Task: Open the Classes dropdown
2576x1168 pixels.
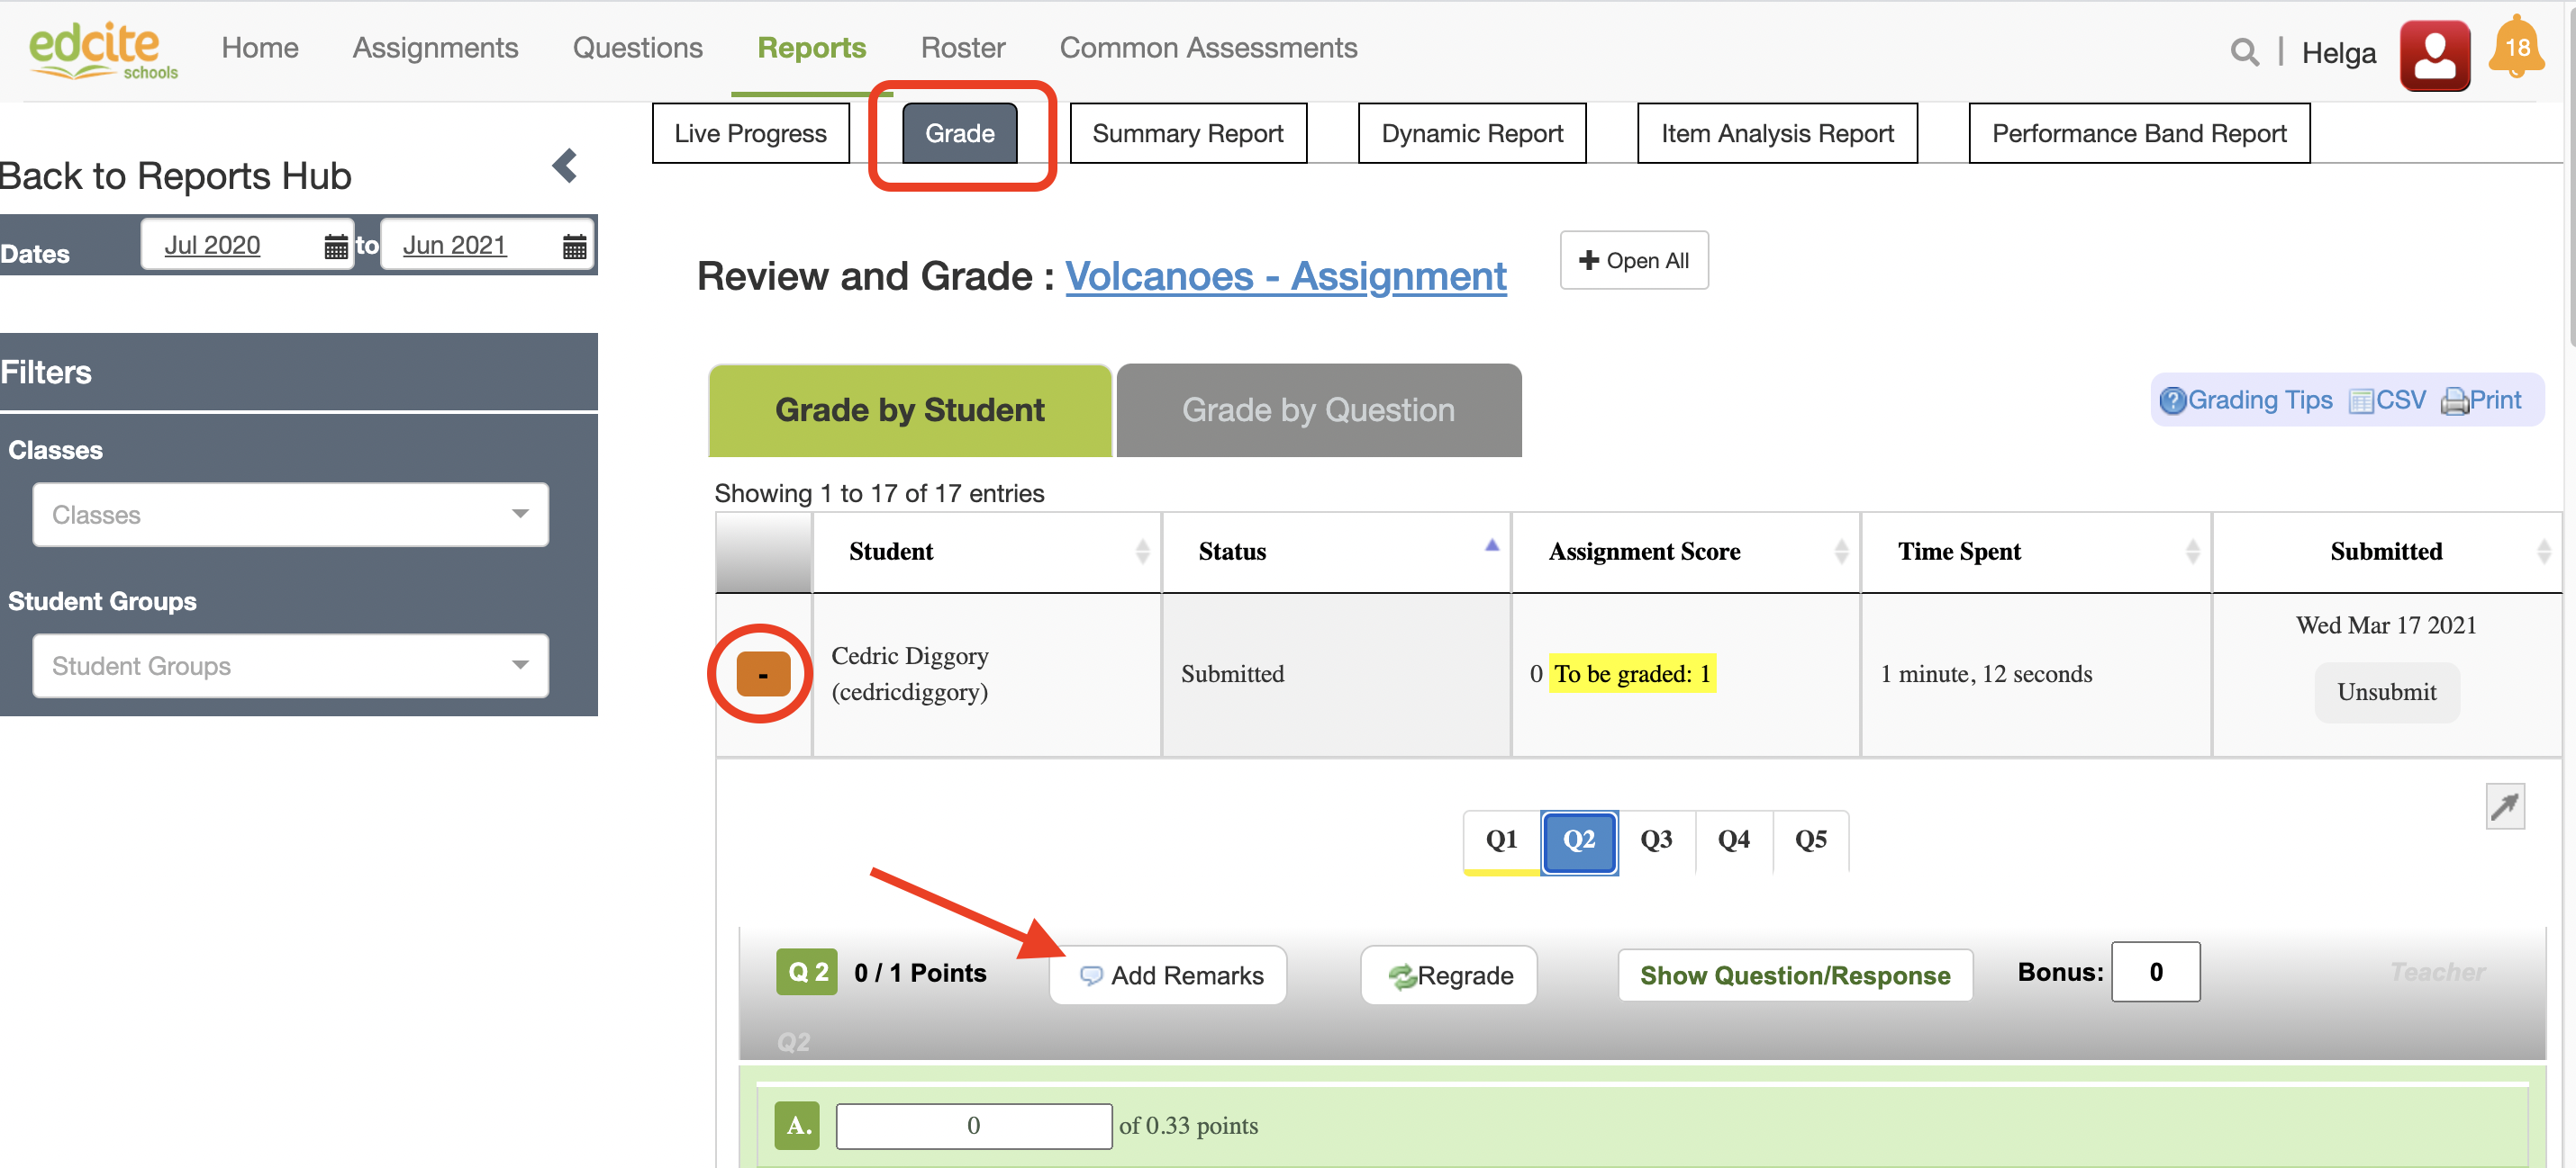Action: pyautogui.click(x=290, y=515)
